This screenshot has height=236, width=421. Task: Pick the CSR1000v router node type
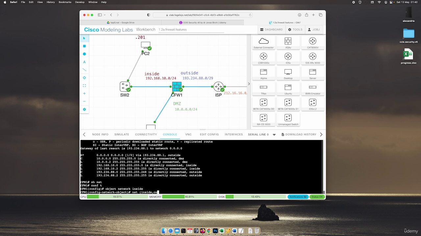[x=263, y=58]
